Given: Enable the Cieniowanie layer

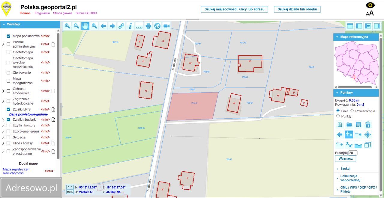Looking at the screenshot, I should [8, 72].
